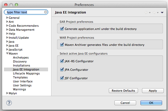Open the Discovery preferences page
The height and width of the screenshot is (111, 168).
coord(20,61)
